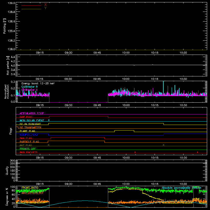
Task: Click 10:30 time label under Flags plot
Action: 183,158
